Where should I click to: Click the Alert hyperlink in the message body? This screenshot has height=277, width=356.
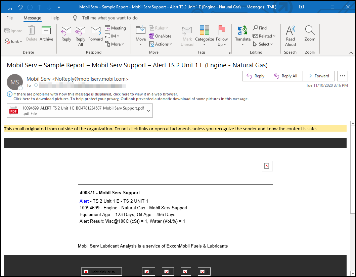(x=84, y=201)
